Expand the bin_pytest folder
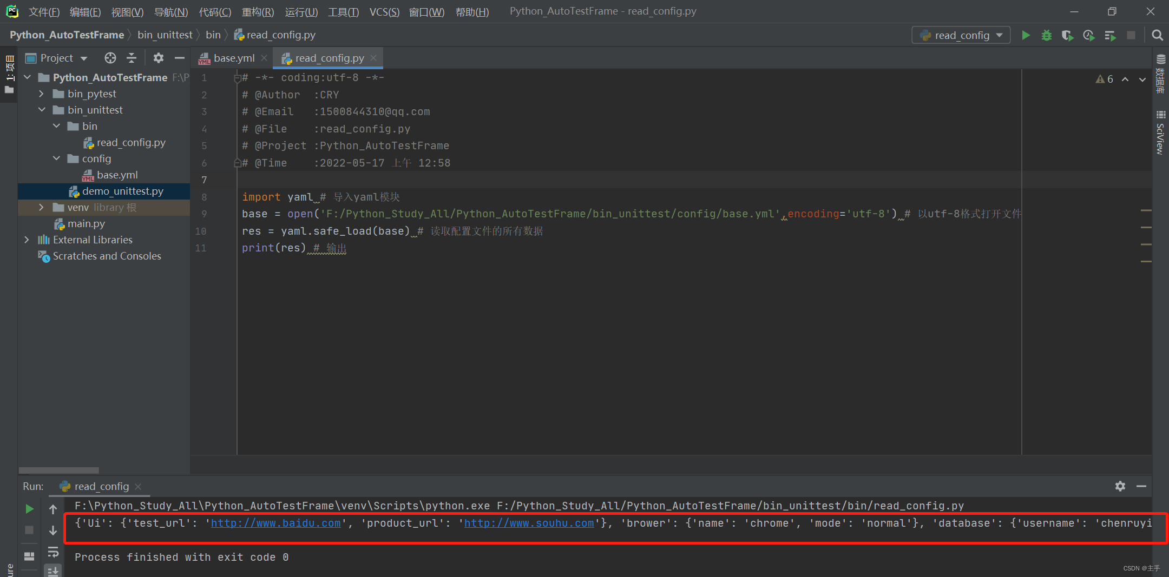 42,93
